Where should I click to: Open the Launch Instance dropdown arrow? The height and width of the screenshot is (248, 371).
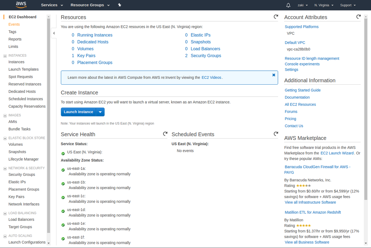click(100, 112)
